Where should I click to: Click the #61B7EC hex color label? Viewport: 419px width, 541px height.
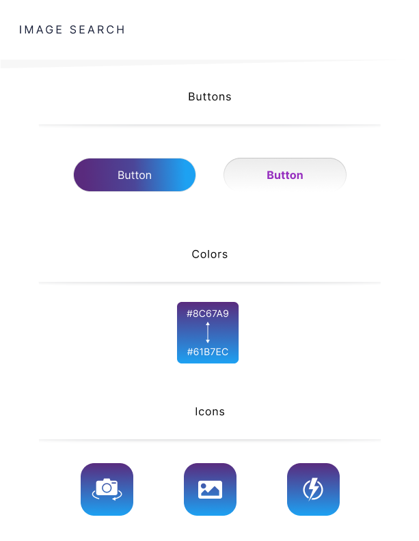pyautogui.click(x=208, y=352)
